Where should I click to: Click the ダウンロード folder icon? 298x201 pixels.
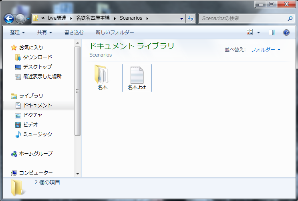(x=18, y=57)
